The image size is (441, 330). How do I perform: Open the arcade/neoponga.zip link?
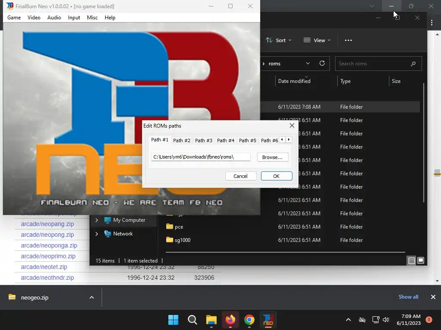[x=49, y=245]
